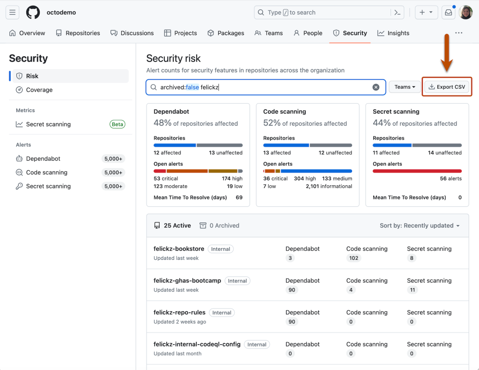The width and height of the screenshot is (479, 370).
Task: Click the Secret scanning metrics graph icon
Action: tap(19, 124)
